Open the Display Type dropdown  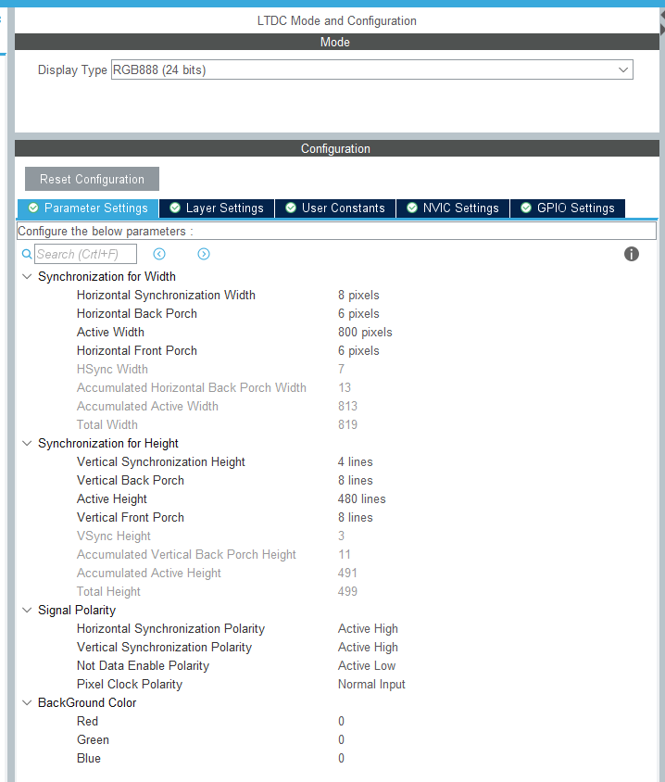372,69
